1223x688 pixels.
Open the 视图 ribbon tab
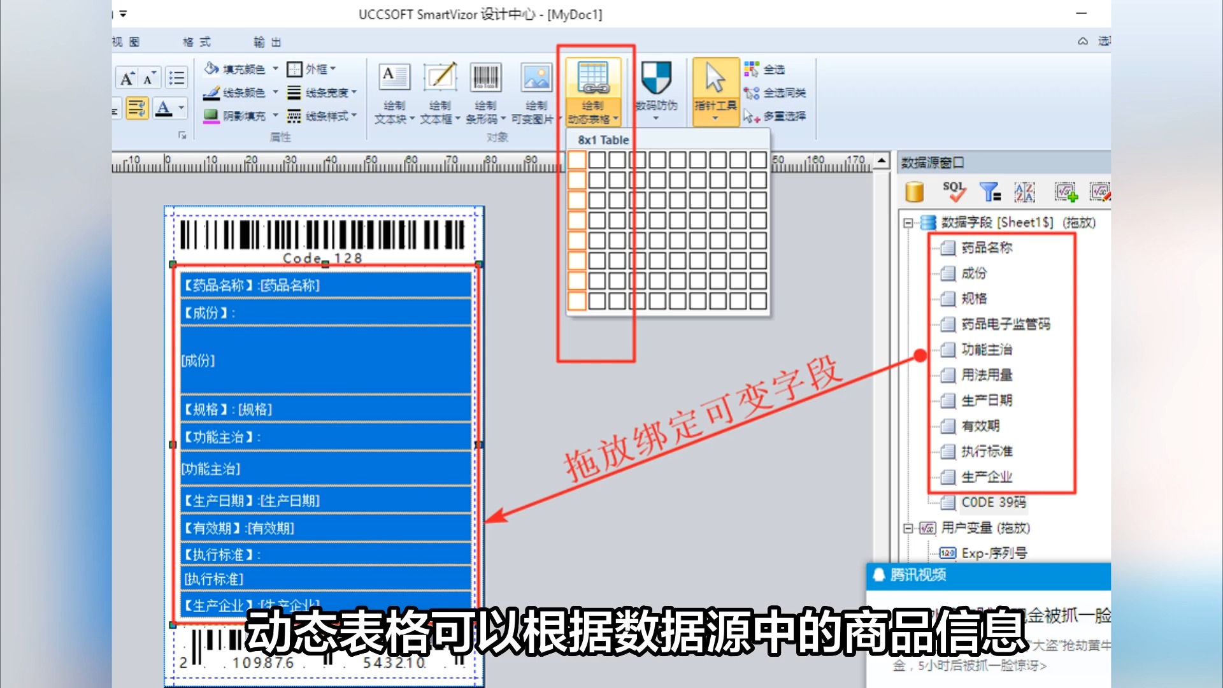[126, 42]
